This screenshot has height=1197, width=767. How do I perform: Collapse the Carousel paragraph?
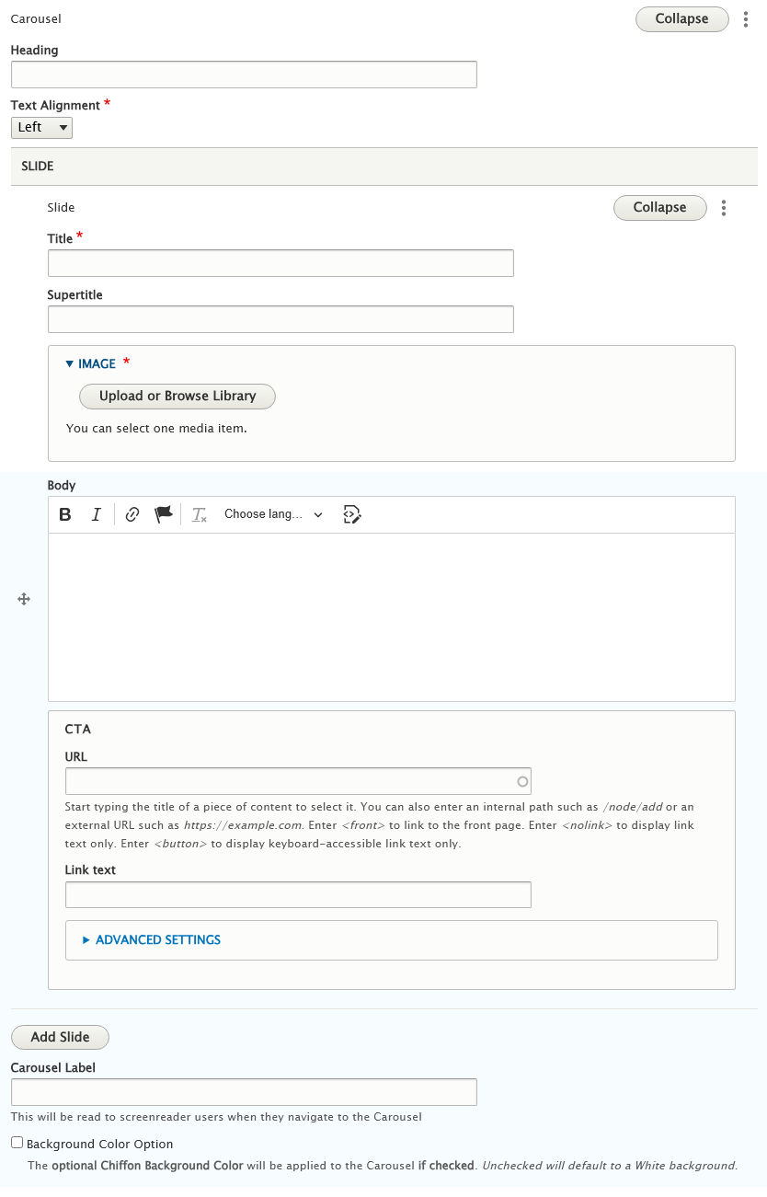pyautogui.click(x=682, y=19)
